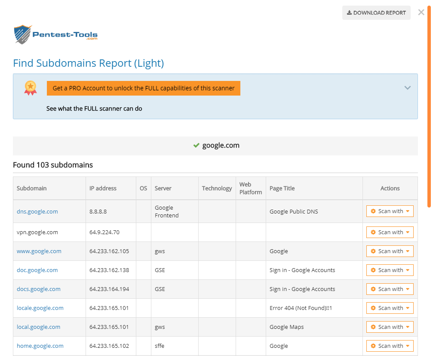The image size is (436, 356).
Task: Click the google.com domain label
Action: pyautogui.click(x=221, y=145)
